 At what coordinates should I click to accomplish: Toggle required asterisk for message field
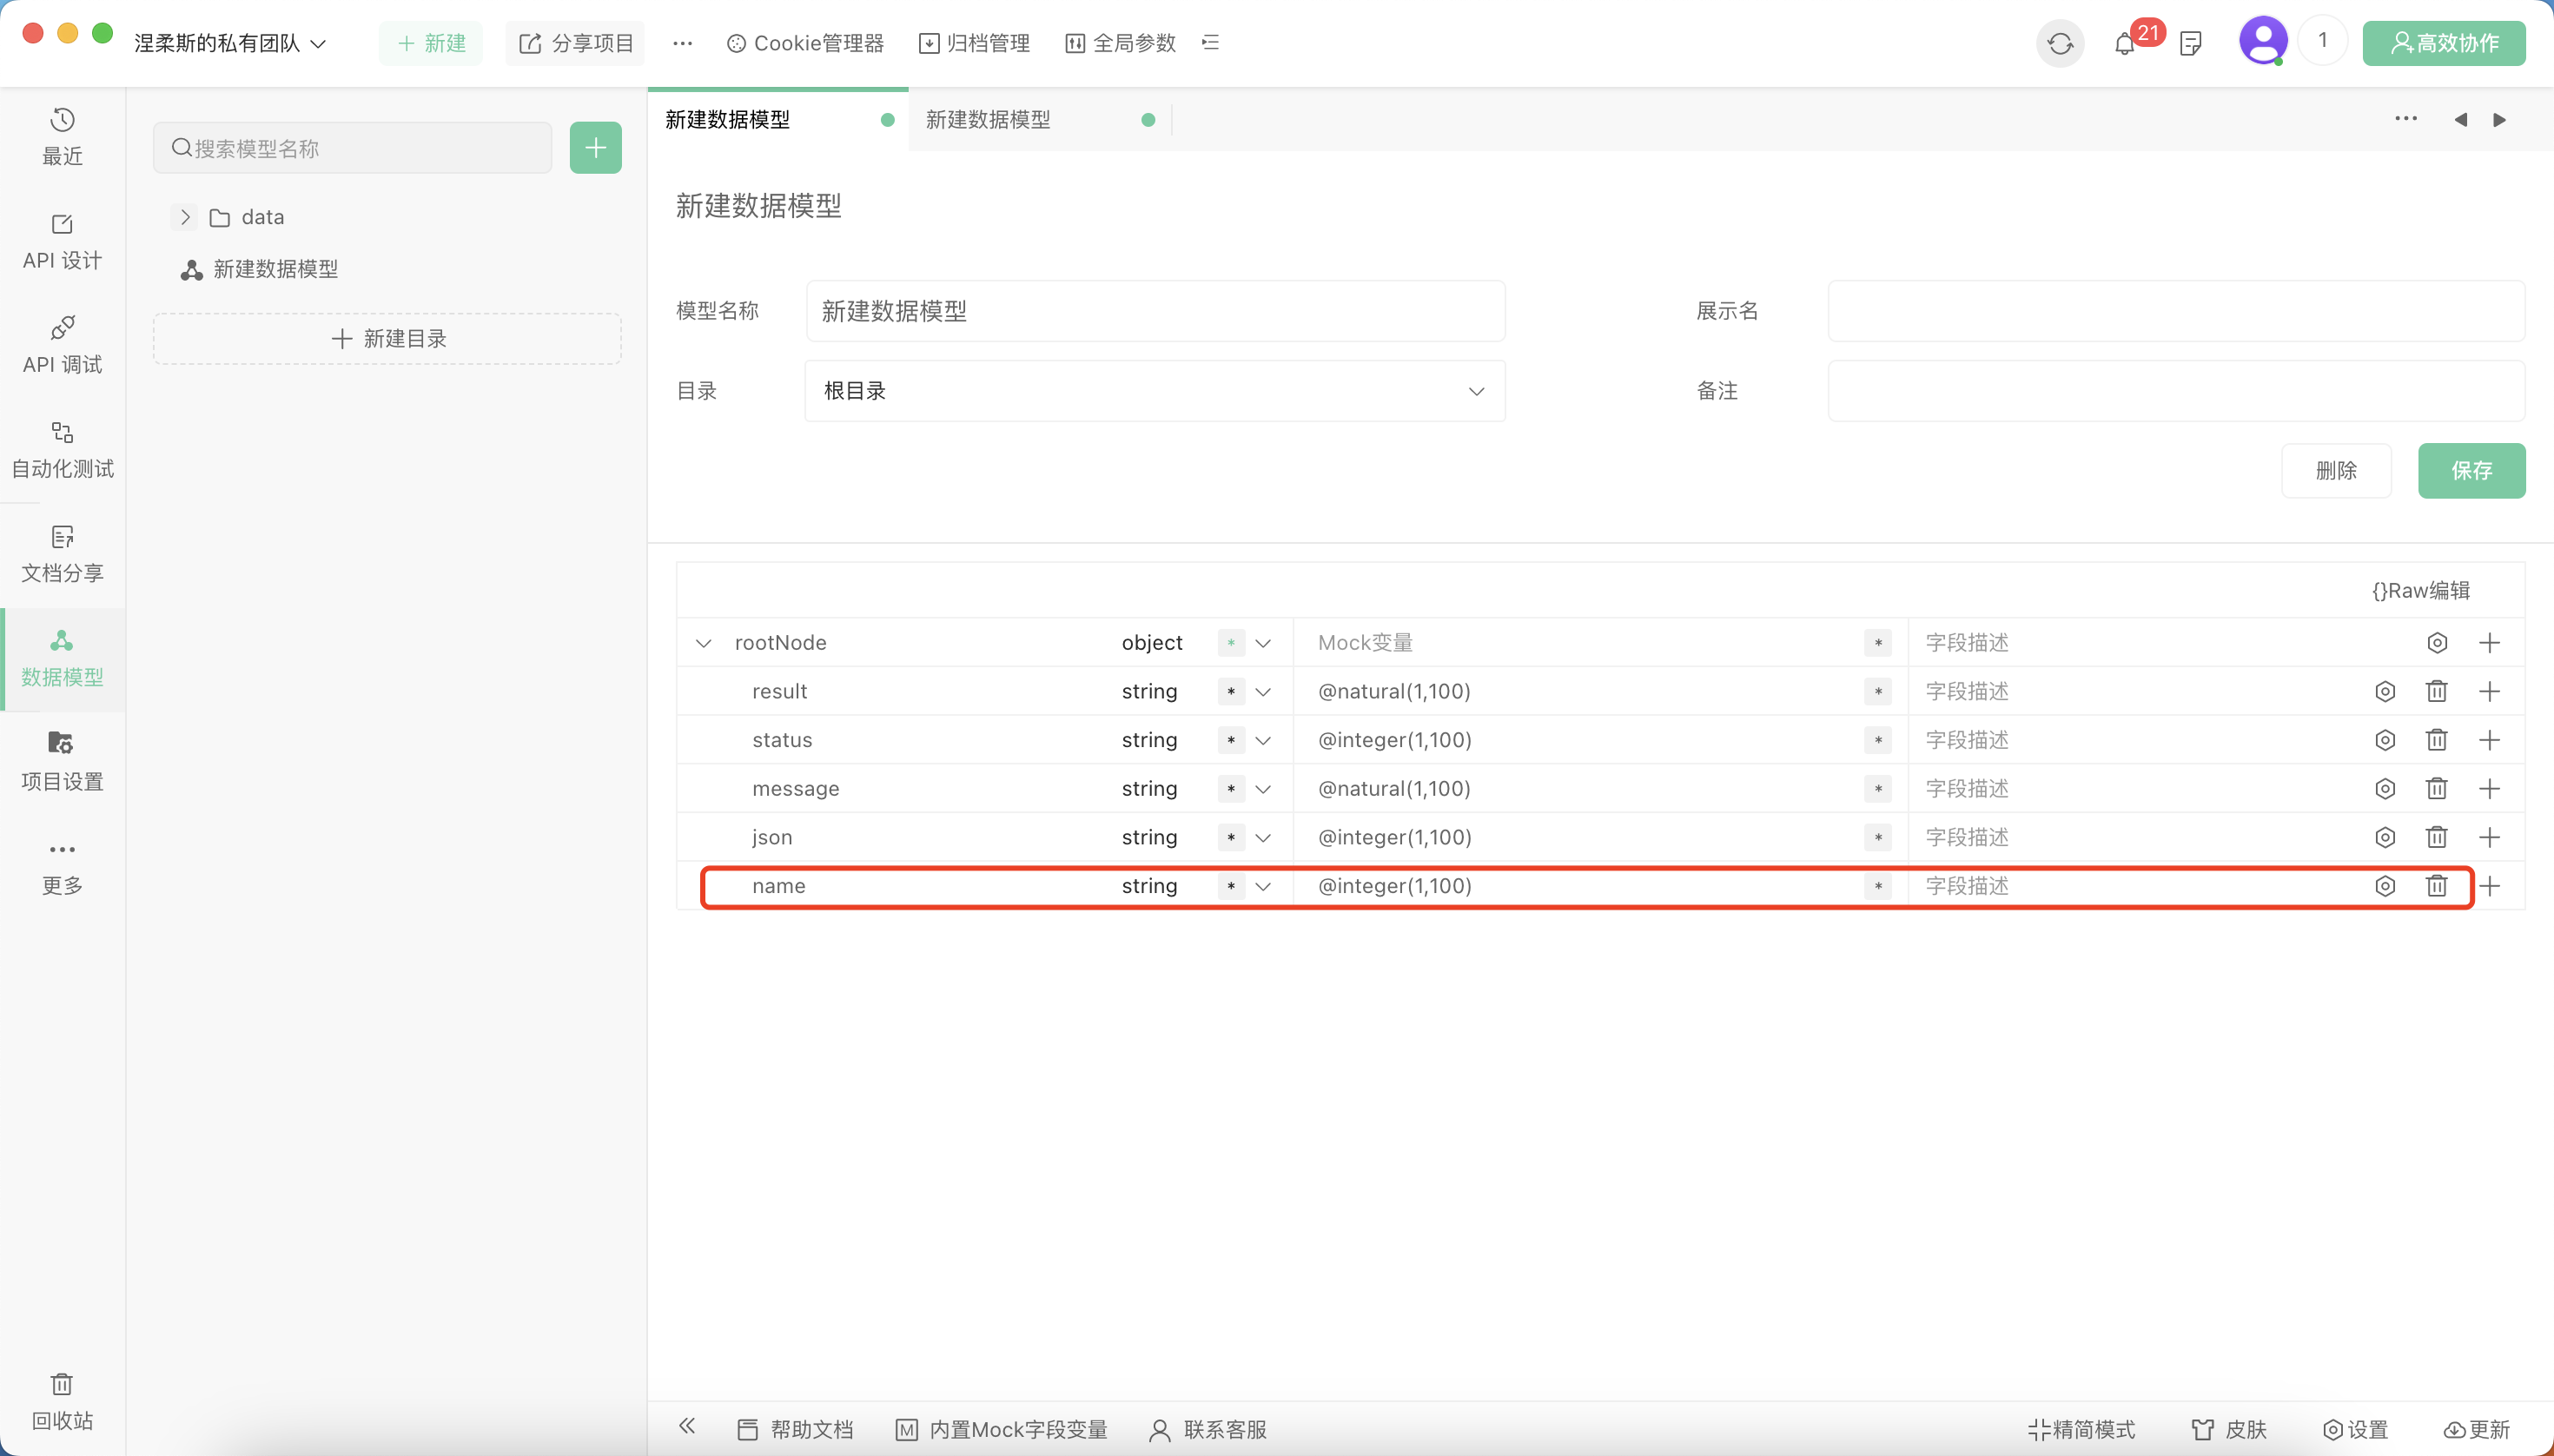click(x=1231, y=789)
